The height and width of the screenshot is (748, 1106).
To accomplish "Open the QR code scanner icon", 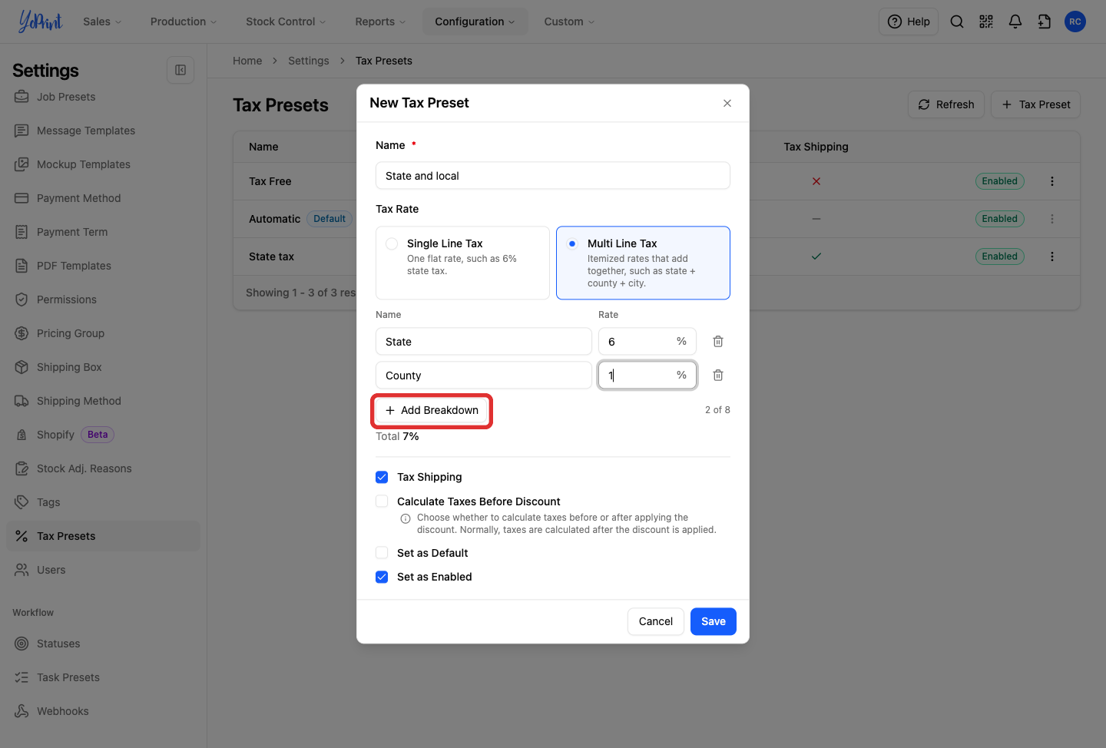I will [986, 22].
